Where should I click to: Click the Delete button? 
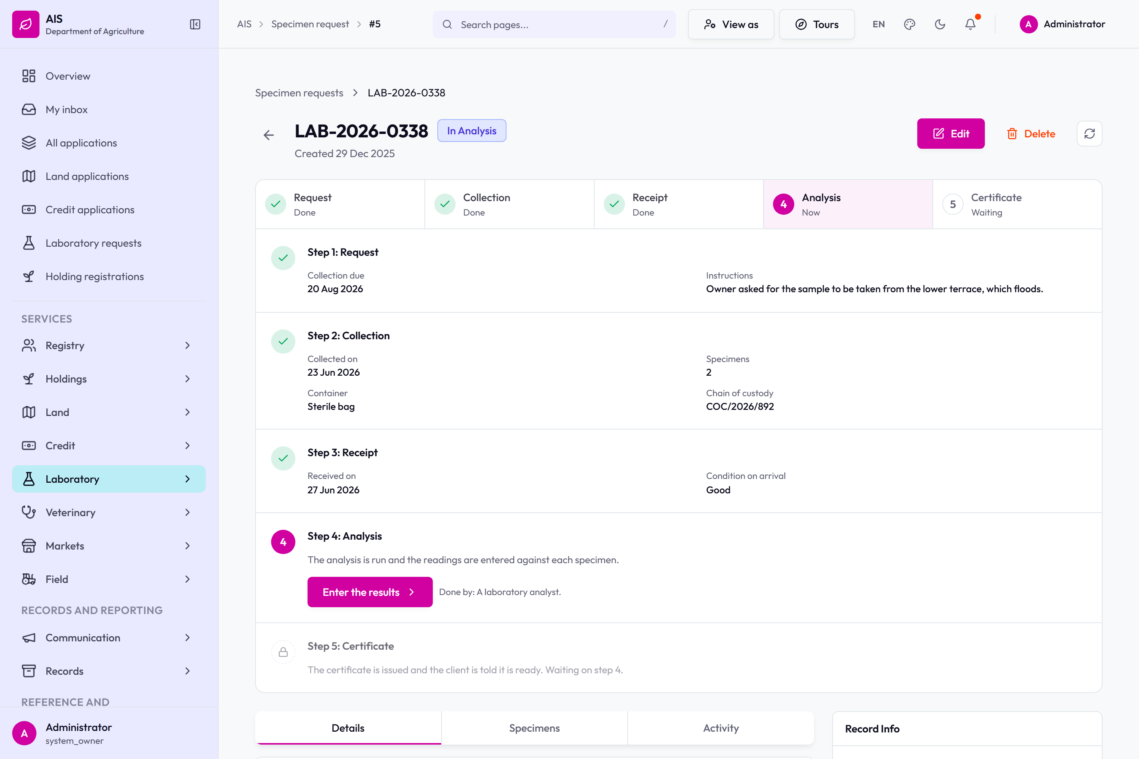(x=1031, y=134)
